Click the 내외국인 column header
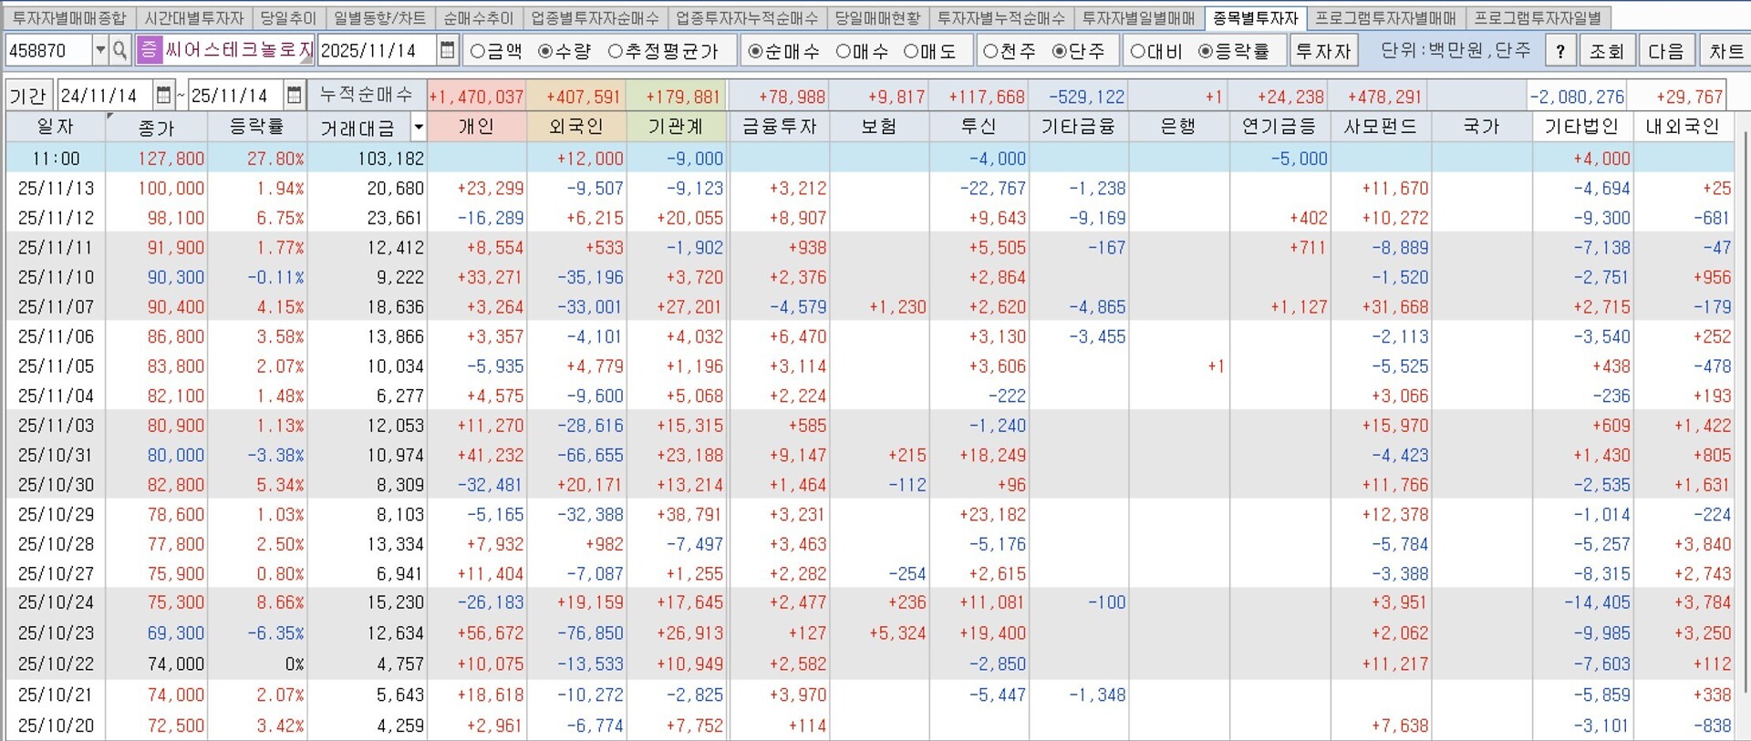Screen dimensions: 1751x741 point(1683,127)
